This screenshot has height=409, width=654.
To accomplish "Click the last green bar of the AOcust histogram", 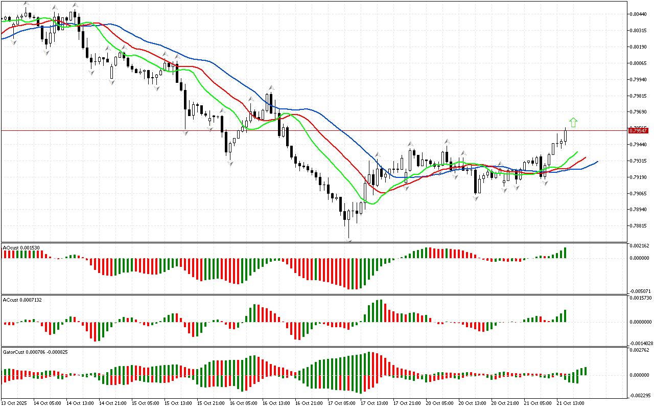I will point(566,253).
